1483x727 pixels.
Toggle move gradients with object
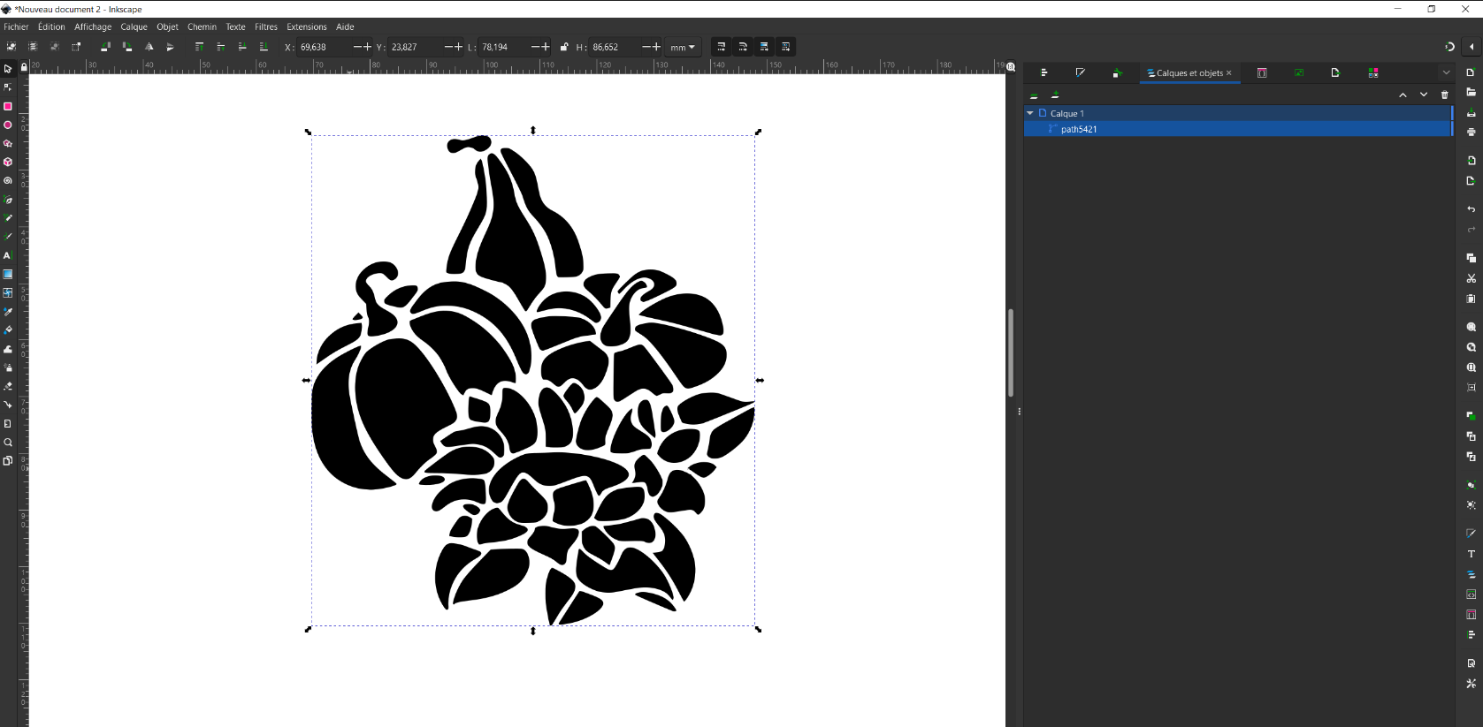click(764, 47)
